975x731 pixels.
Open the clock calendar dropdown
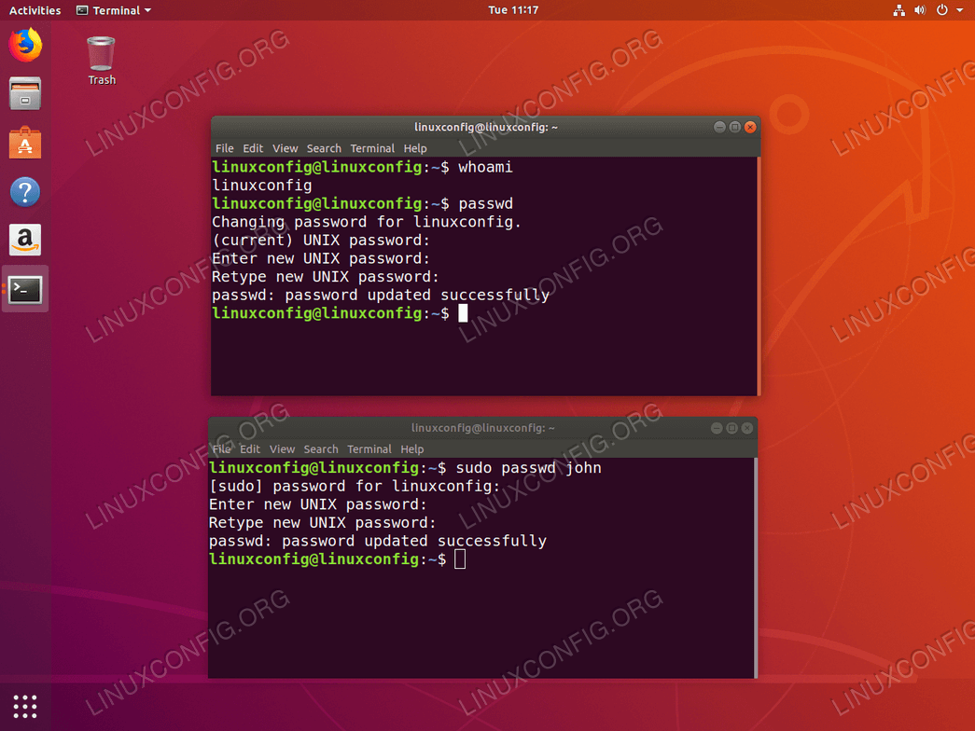tap(513, 10)
